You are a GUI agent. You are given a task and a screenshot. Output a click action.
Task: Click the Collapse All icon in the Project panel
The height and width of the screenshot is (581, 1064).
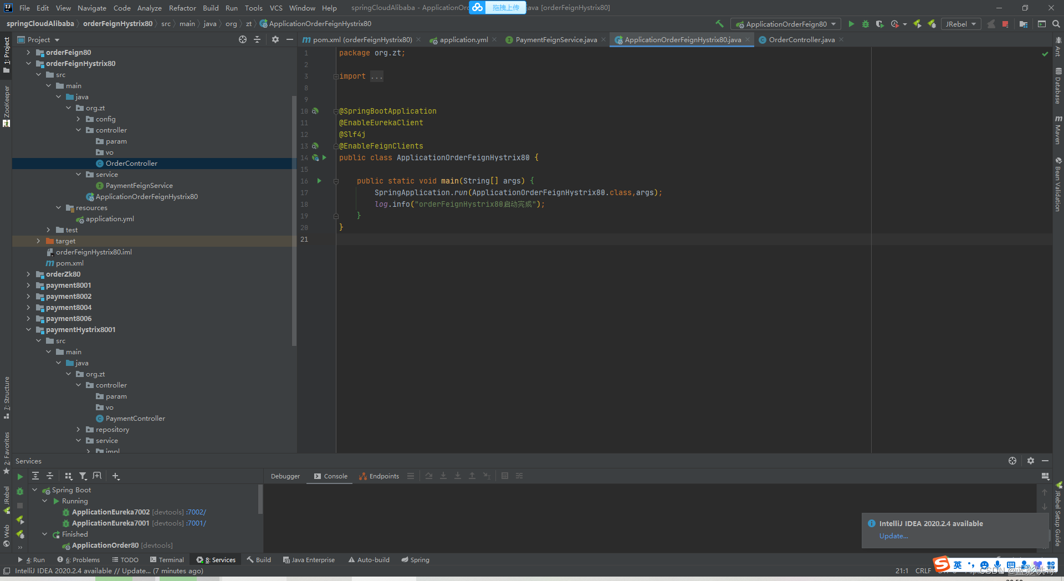point(257,39)
